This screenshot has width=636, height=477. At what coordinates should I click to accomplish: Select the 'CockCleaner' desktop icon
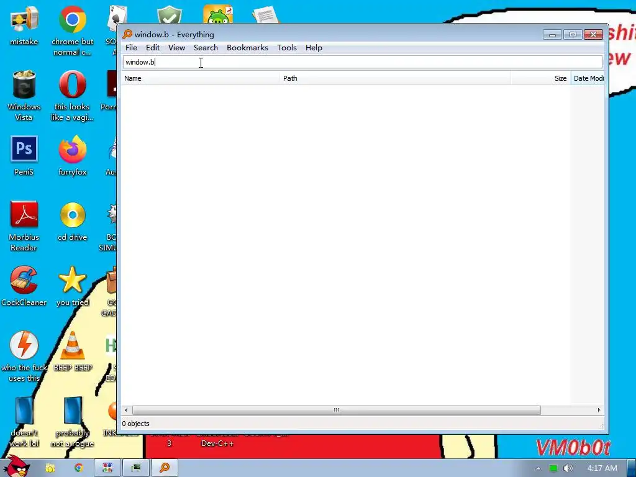pos(24,286)
